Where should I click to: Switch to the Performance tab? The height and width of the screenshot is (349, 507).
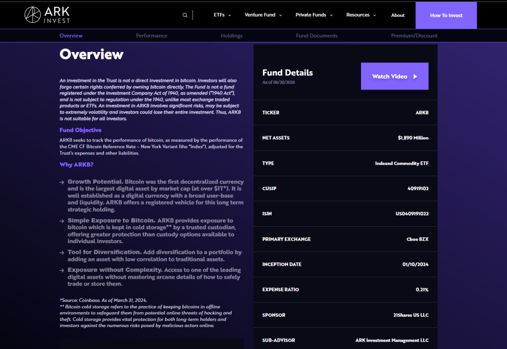pos(152,36)
